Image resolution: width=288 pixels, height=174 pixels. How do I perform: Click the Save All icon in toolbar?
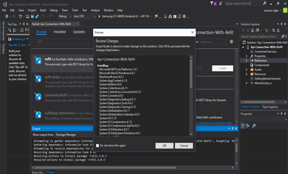pyautogui.click(x=37, y=16)
